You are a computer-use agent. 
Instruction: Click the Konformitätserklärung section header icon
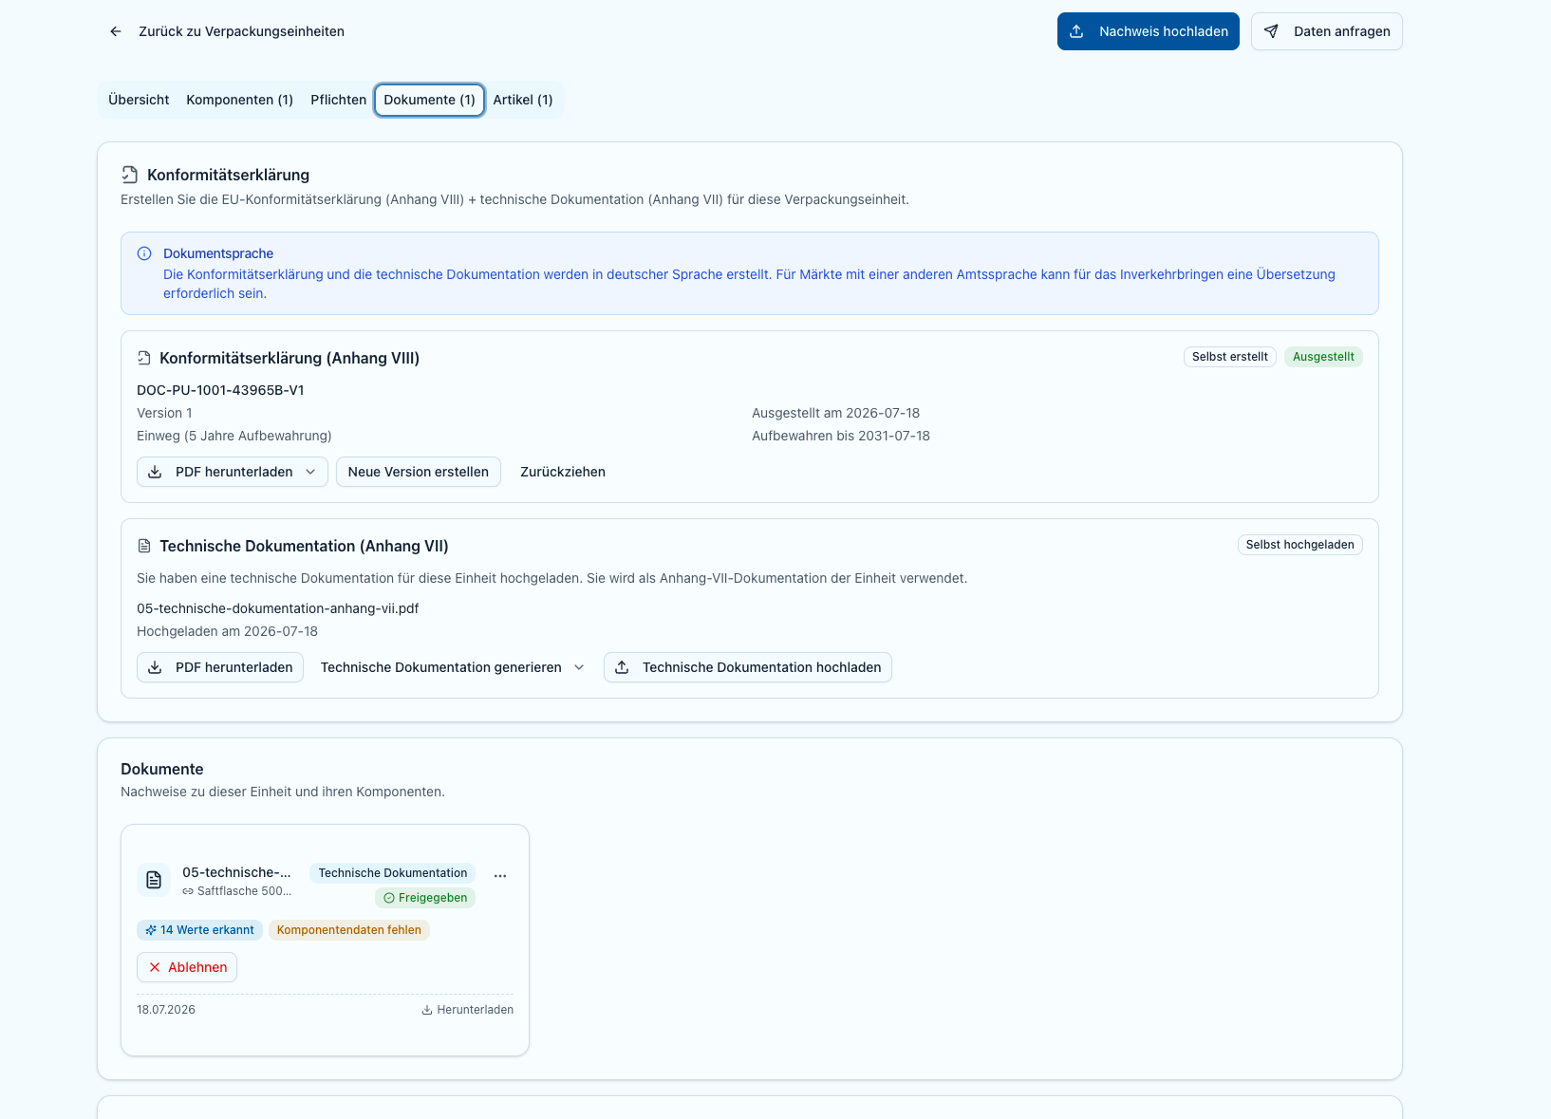pos(130,175)
